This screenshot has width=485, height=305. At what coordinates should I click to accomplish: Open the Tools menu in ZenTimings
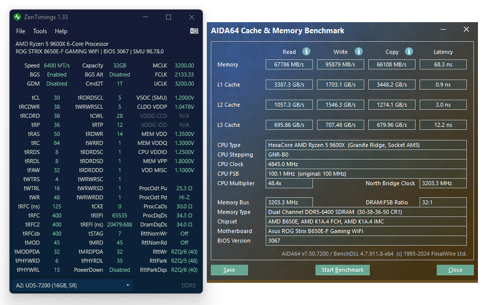click(40, 31)
